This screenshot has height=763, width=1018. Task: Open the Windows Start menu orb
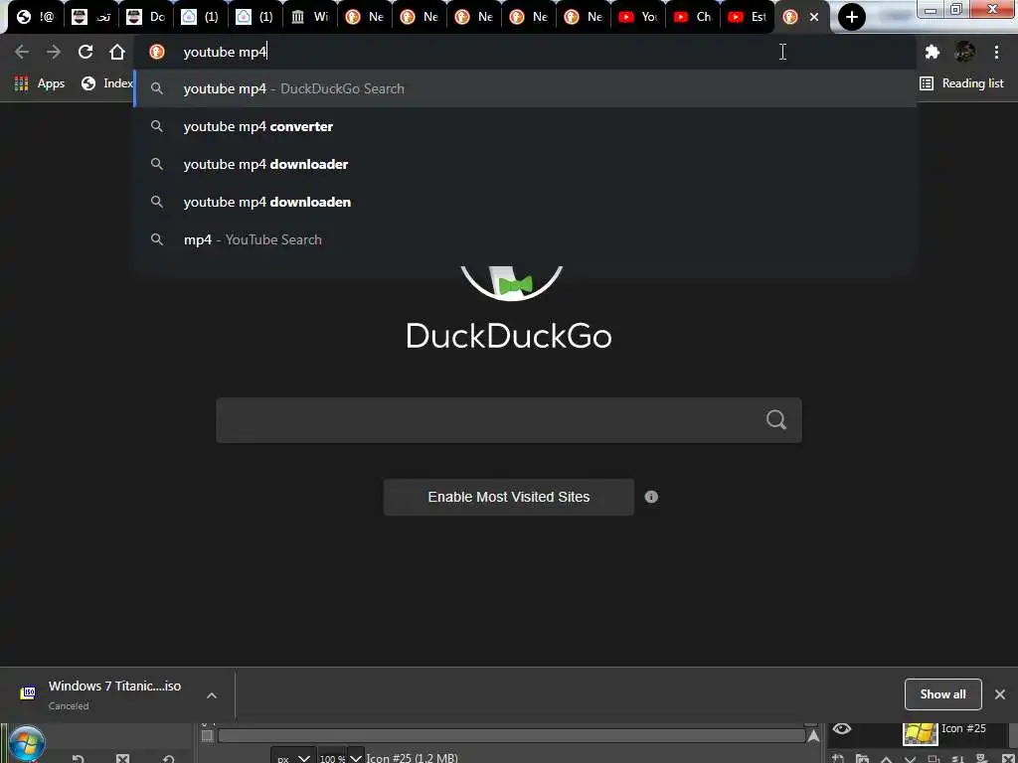(27, 744)
